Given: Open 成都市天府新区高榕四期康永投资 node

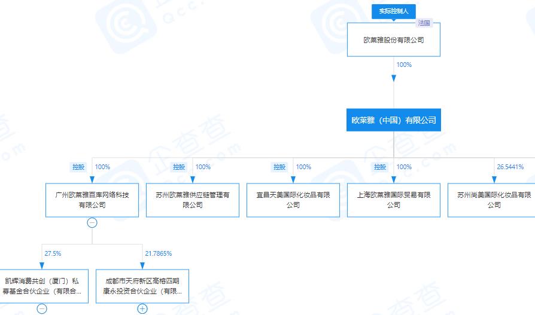Looking at the screenshot, I should pos(142,286).
